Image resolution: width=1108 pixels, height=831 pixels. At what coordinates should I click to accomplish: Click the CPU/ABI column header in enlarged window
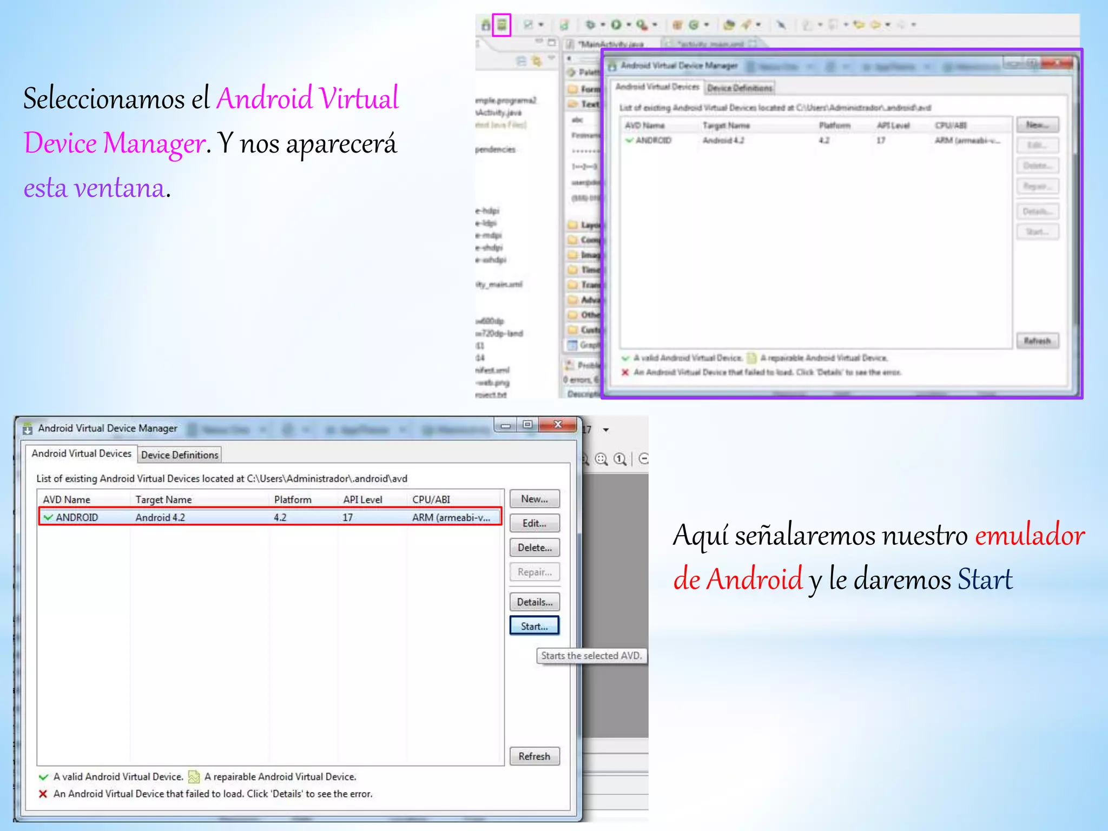click(x=454, y=499)
